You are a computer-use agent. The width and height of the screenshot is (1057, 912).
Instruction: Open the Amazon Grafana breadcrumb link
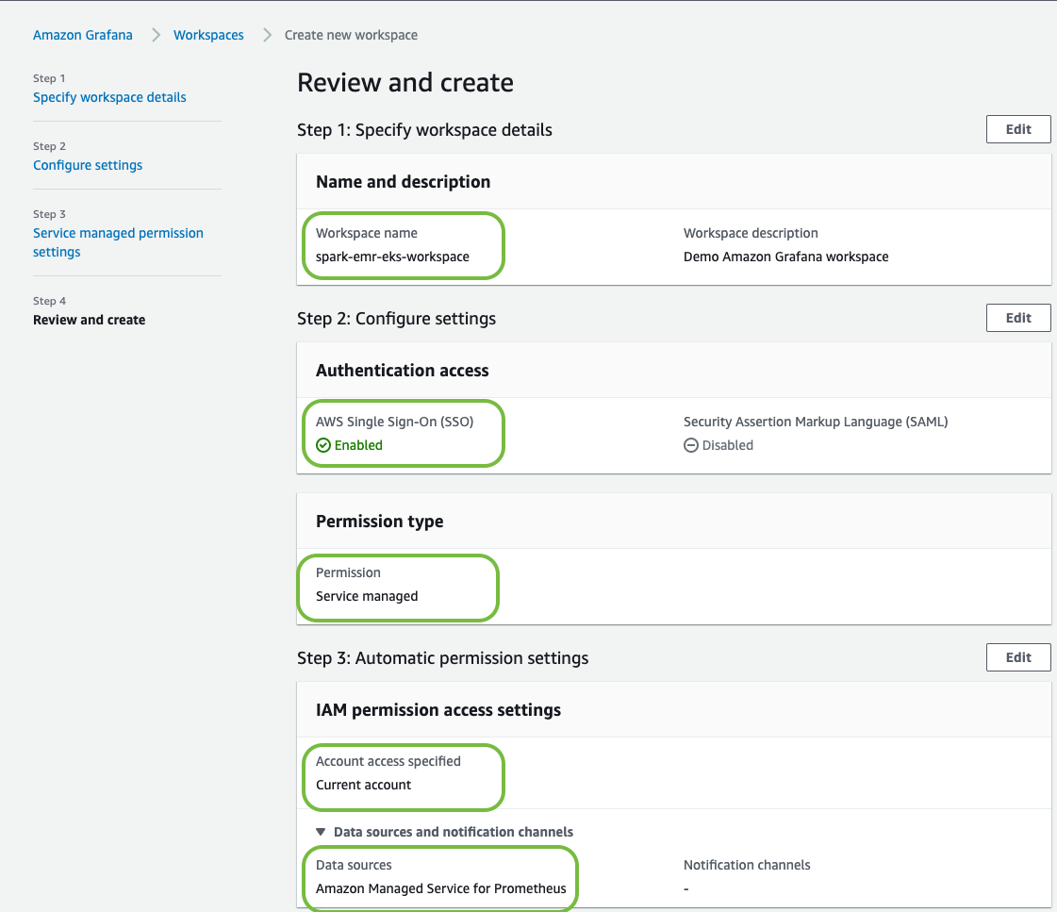tap(83, 35)
